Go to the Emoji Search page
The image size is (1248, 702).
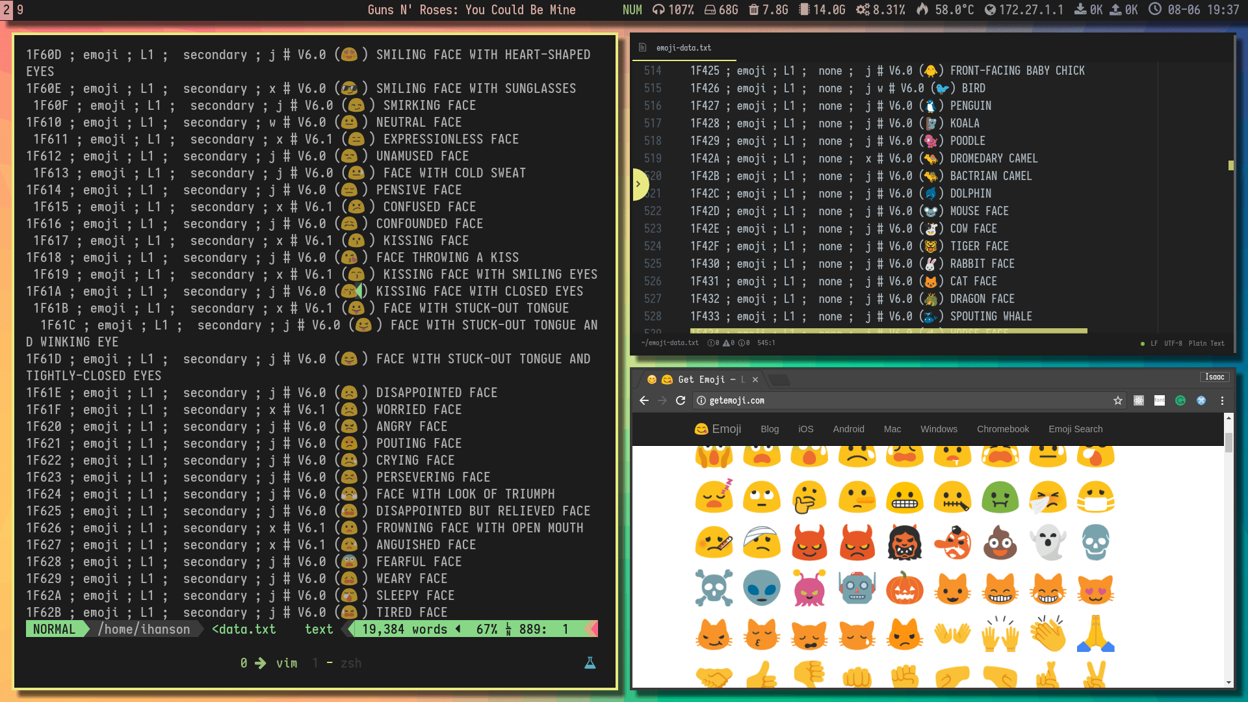1075,429
